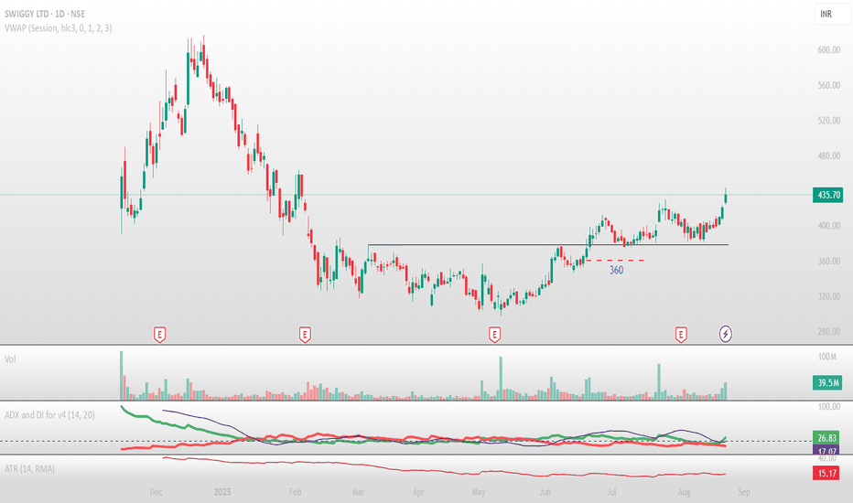
Task: Click the 15.17 ATR value label
Action: click(x=828, y=473)
